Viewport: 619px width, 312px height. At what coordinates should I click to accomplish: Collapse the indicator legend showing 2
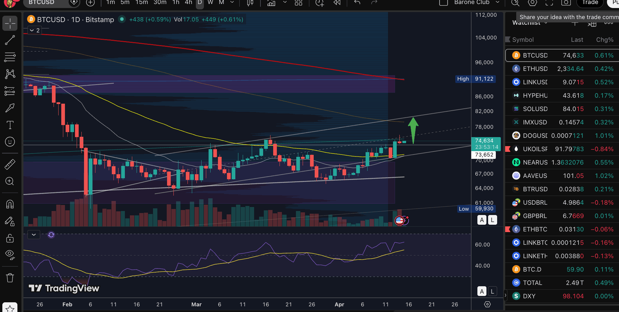pos(34,30)
